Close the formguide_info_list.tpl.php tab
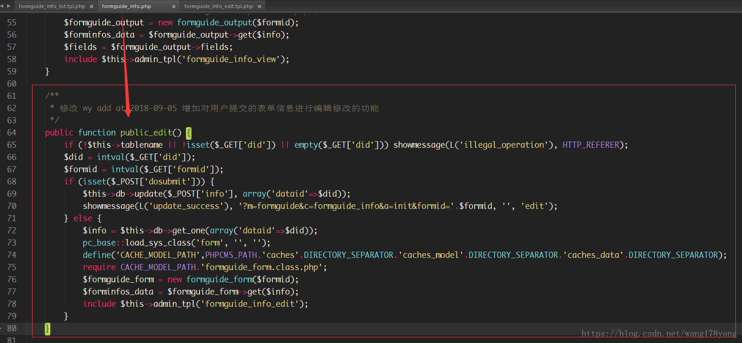Viewport: 742px width, 343px height. point(91,7)
